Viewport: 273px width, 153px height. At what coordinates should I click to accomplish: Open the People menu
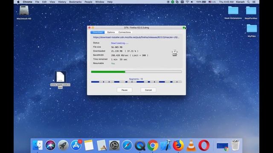pyautogui.click(x=88, y=2)
